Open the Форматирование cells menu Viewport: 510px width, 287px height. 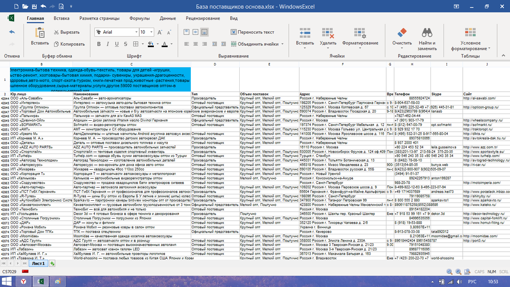click(360, 37)
